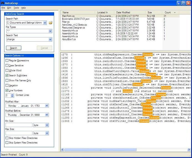
Task: Open the Modified After date picker
Action: click(47, 106)
